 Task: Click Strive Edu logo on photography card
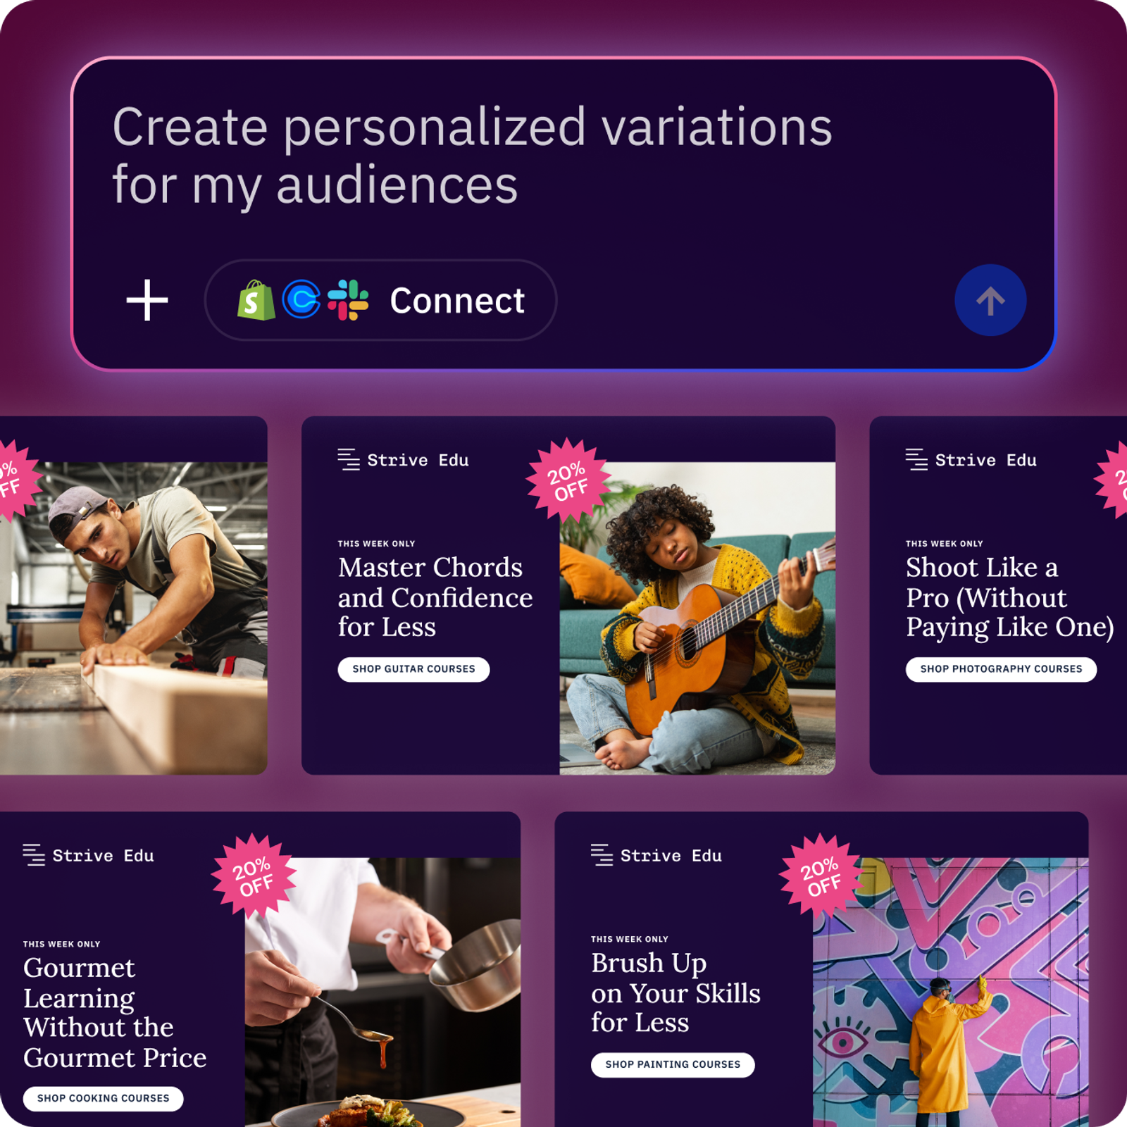[x=971, y=460]
